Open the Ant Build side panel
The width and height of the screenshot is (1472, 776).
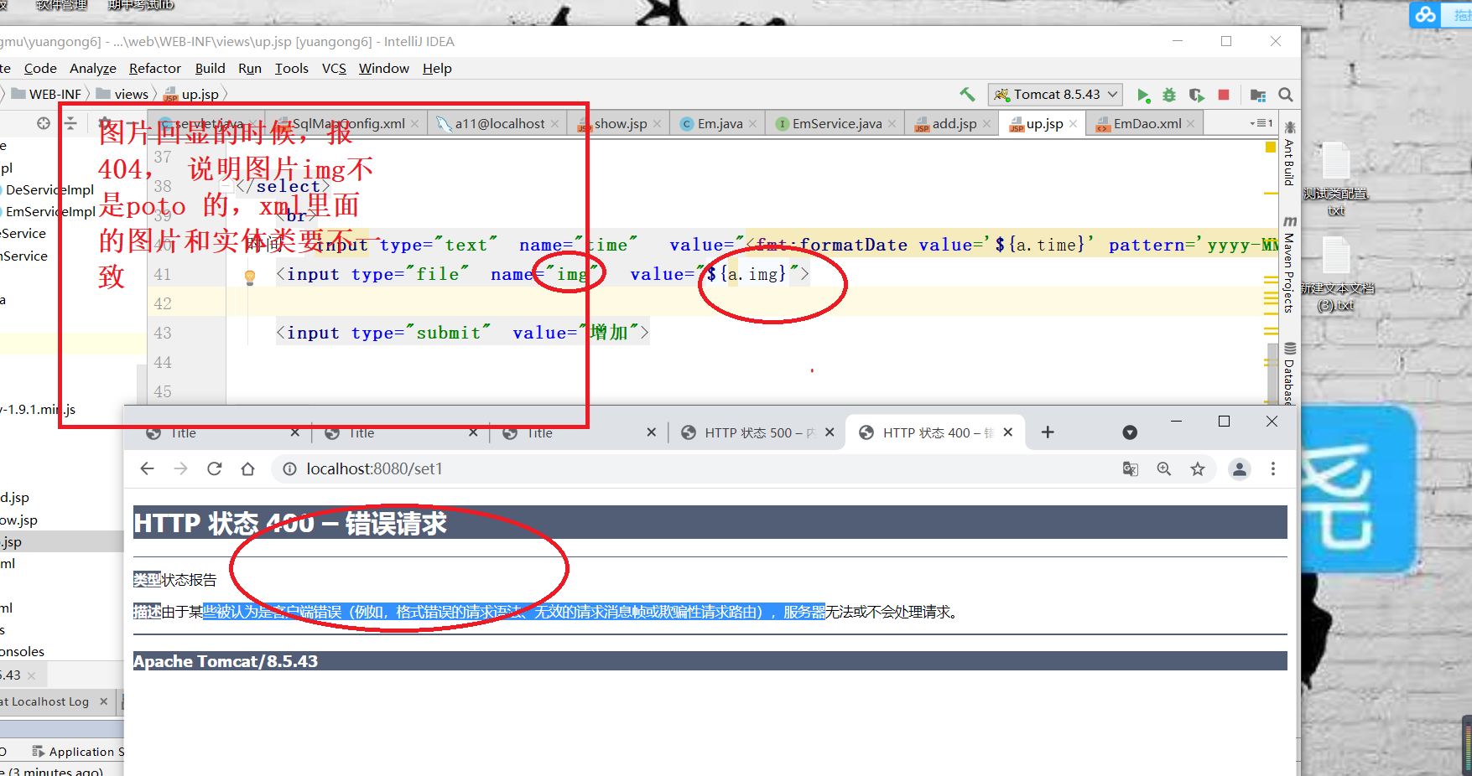(x=1289, y=153)
